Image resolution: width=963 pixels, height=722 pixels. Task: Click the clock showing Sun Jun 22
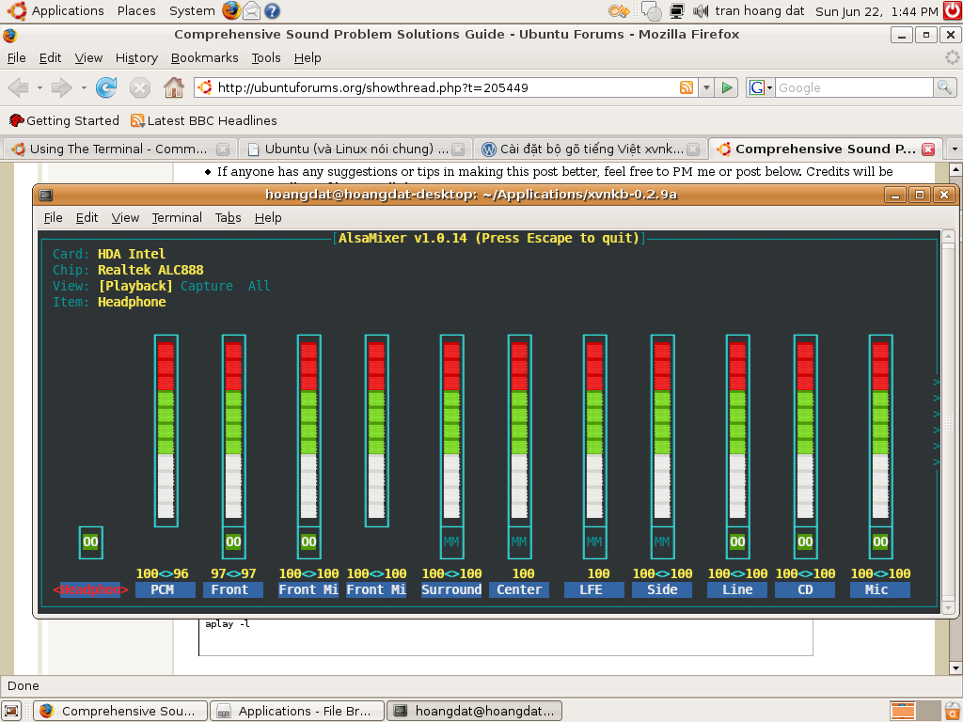tap(876, 11)
